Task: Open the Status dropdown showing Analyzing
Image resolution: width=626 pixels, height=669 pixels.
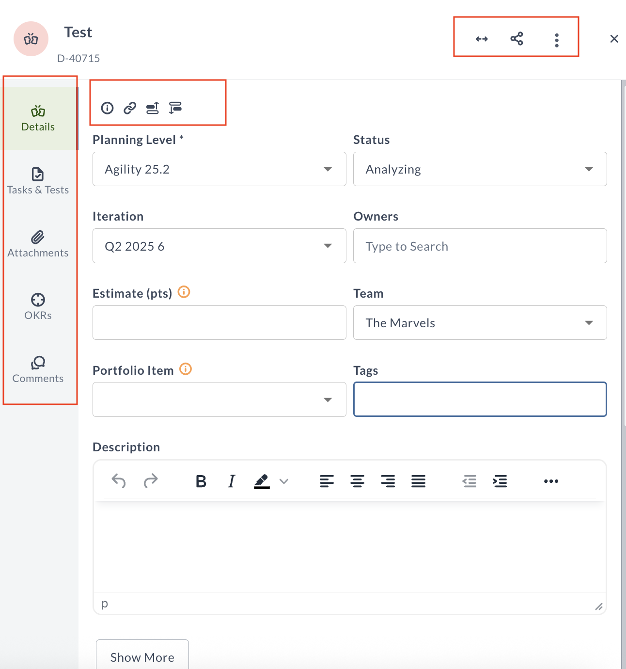Action: click(589, 169)
